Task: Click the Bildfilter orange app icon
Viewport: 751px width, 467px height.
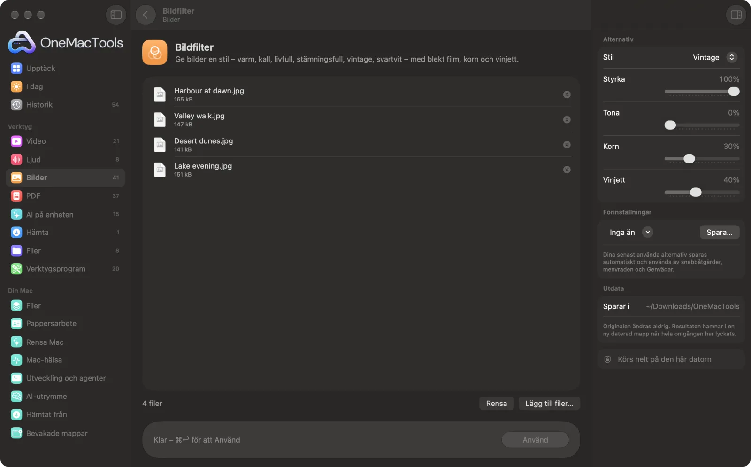Action: [155, 52]
